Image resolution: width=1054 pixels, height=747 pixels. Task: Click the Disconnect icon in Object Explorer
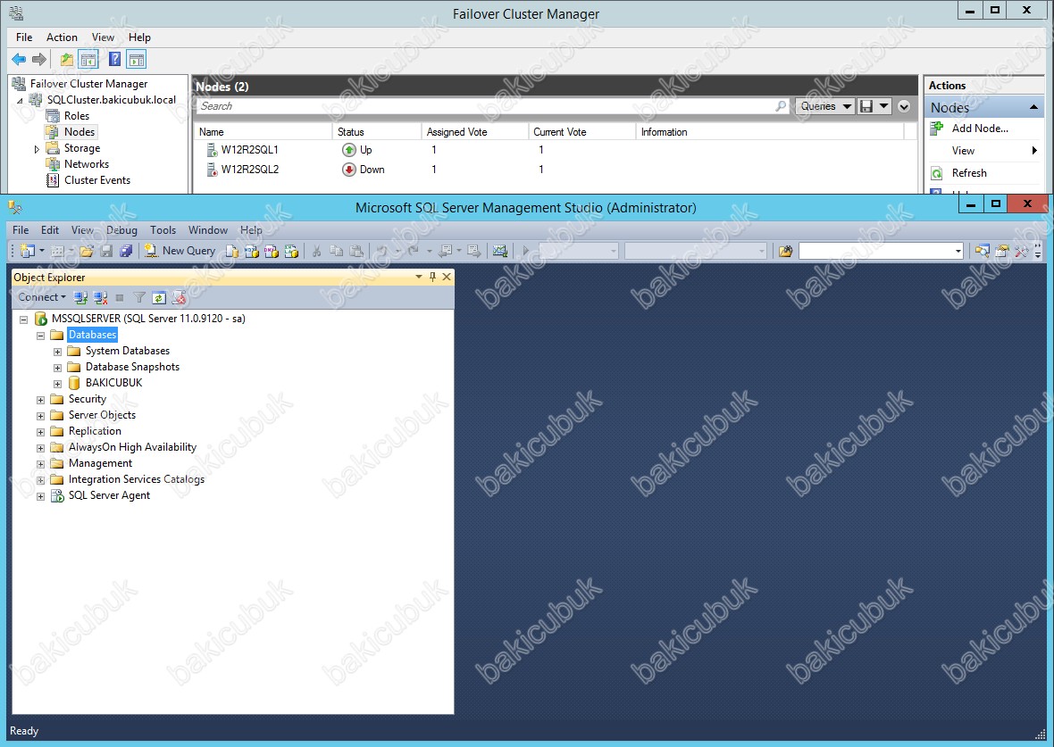[x=100, y=297]
